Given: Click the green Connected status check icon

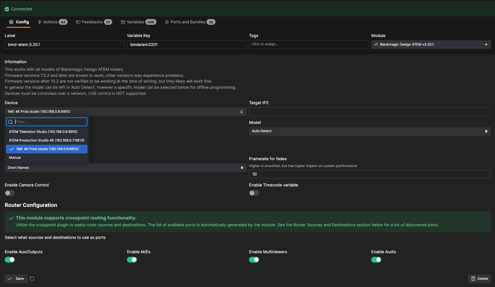Looking at the screenshot, I should click(x=7, y=9).
